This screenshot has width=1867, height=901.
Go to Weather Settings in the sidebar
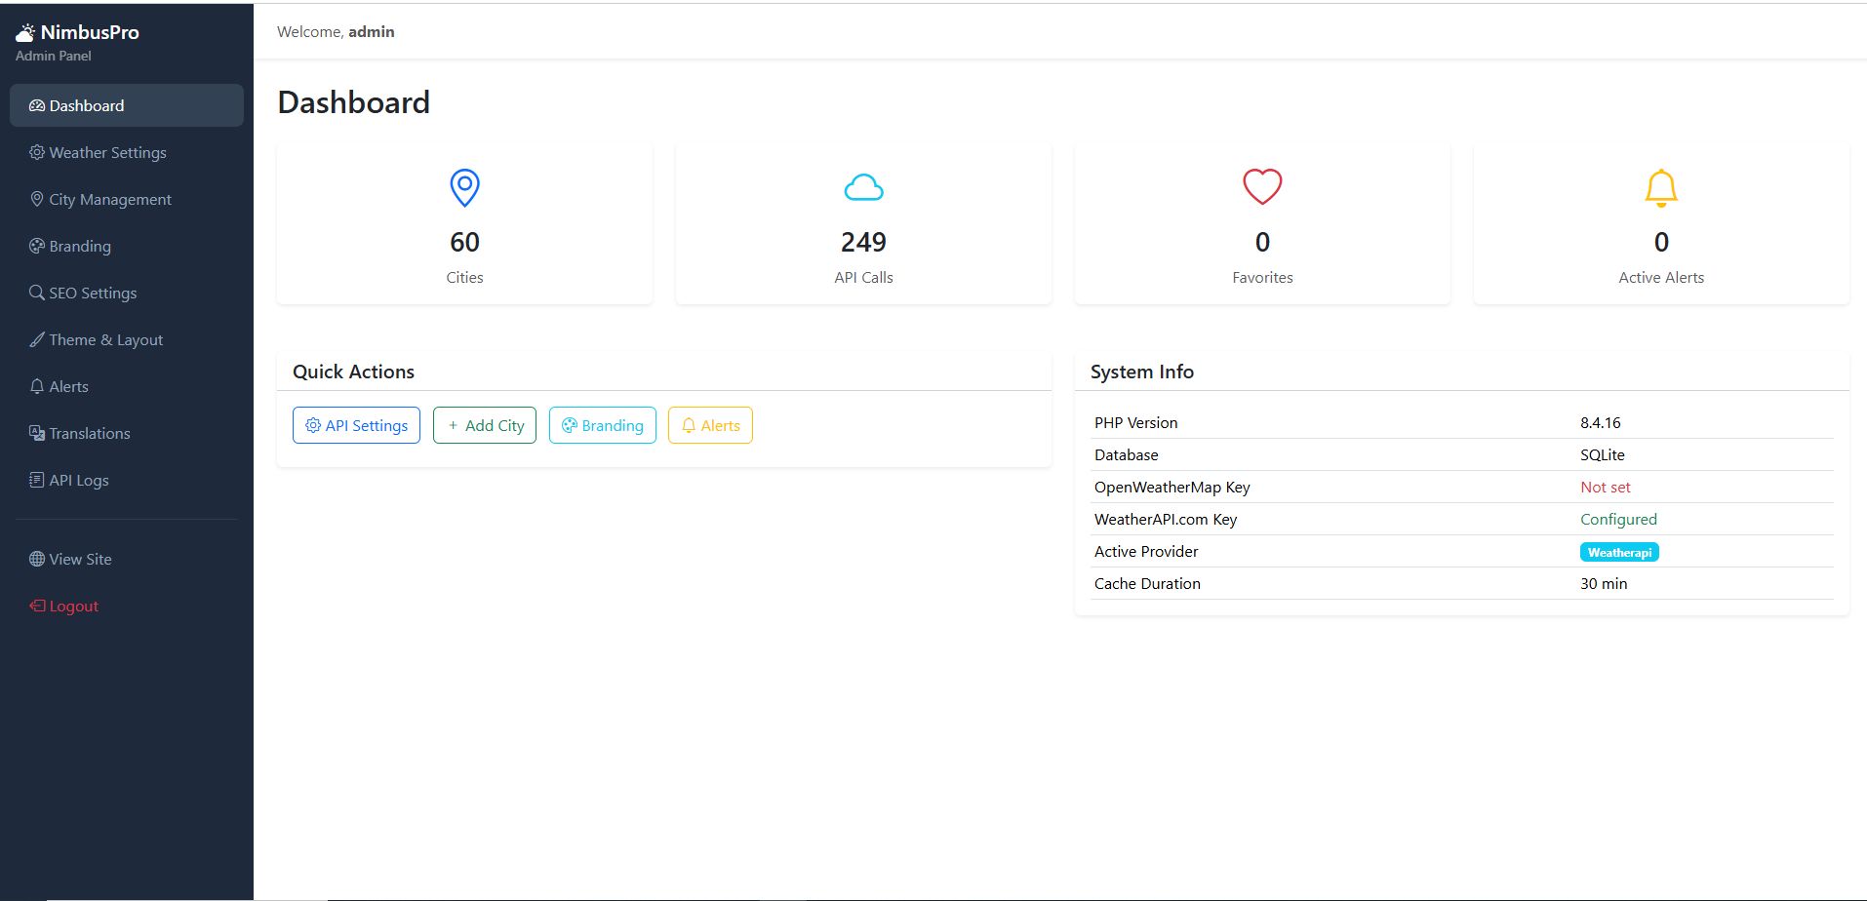[x=127, y=152]
